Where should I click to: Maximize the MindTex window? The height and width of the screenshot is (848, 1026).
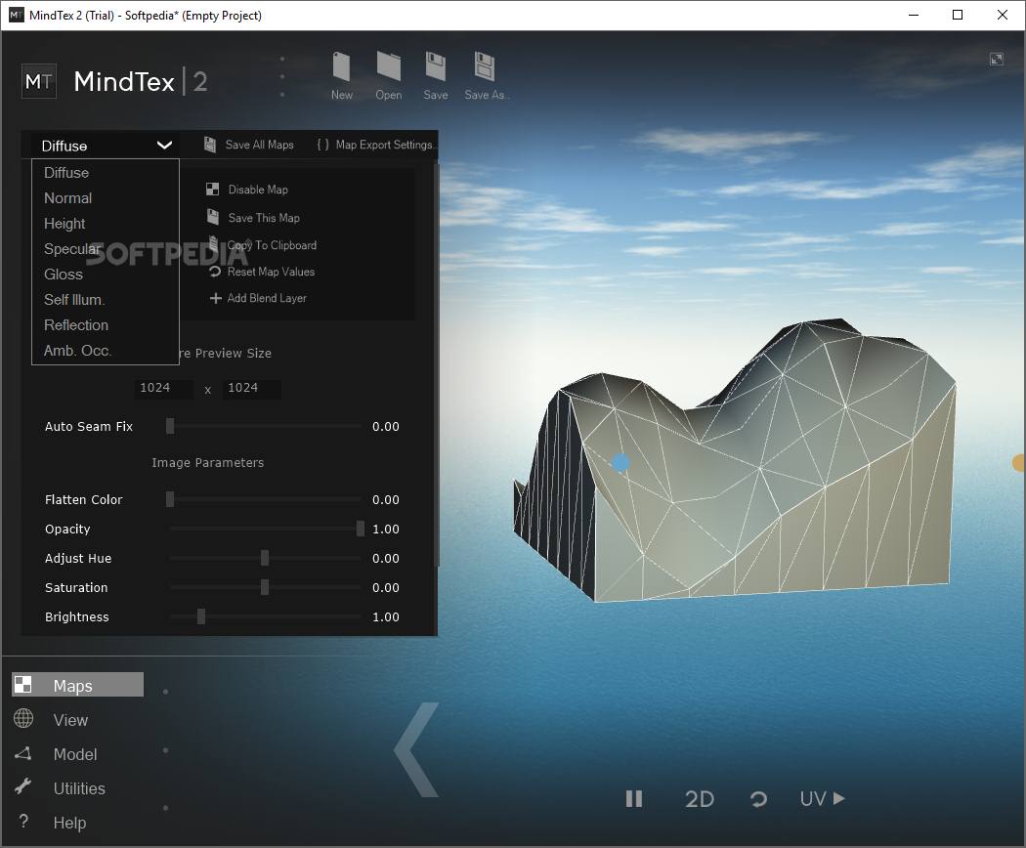(958, 15)
